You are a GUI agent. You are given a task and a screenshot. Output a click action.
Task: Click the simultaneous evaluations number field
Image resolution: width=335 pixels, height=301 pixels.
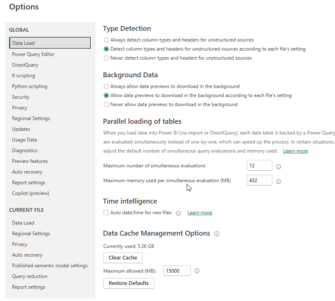[259, 165]
